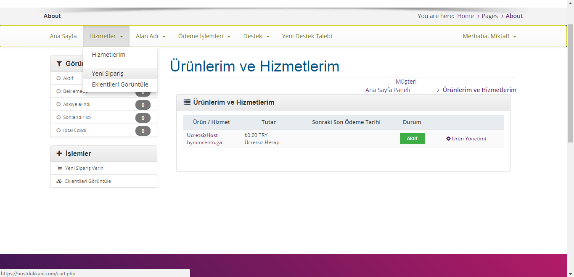Viewport: 574px width, 277px height.
Task: Click the Askıya alındı count badge
Action: [x=143, y=105]
